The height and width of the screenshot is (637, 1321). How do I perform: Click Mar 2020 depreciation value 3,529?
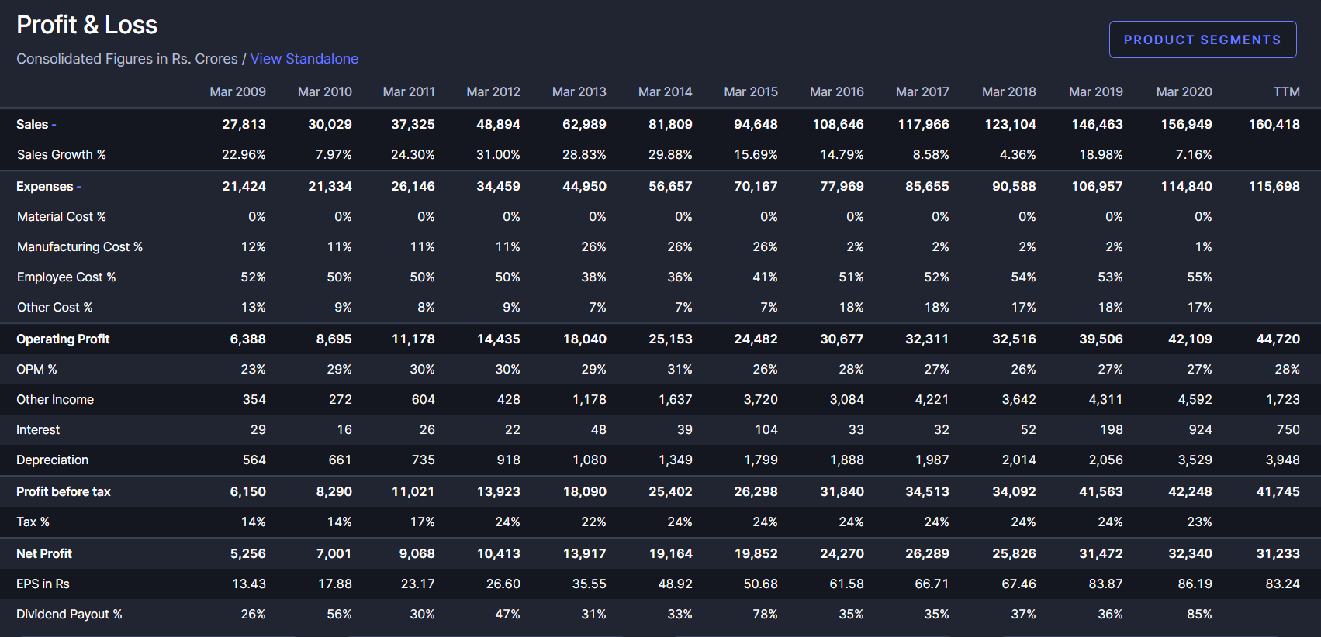(1195, 460)
